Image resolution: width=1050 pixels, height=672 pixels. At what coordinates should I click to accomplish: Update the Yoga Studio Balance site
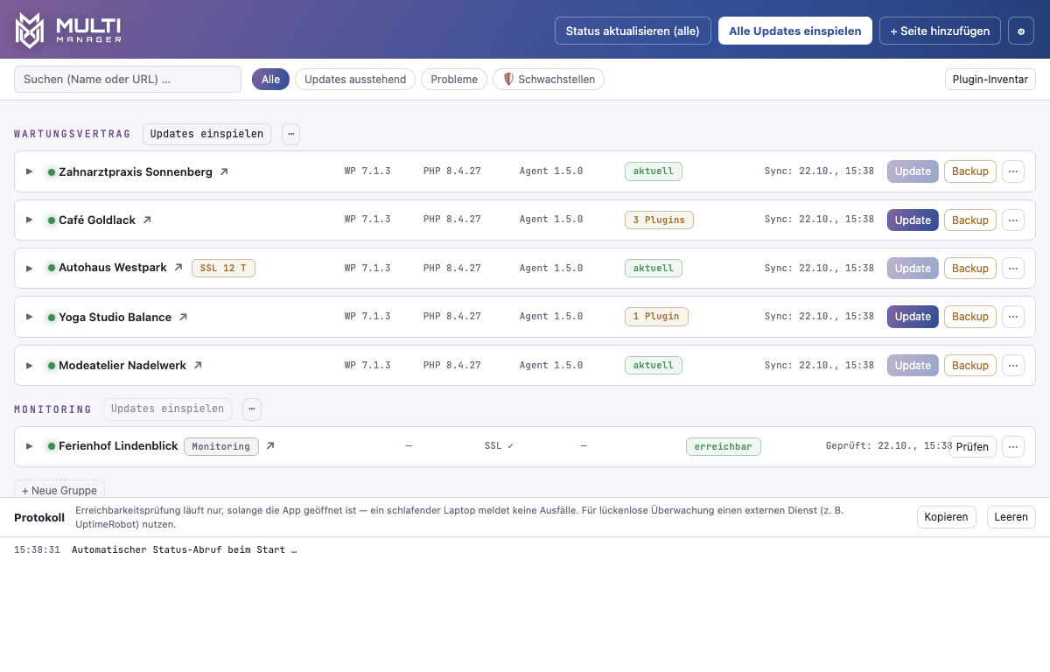[x=913, y=317]
